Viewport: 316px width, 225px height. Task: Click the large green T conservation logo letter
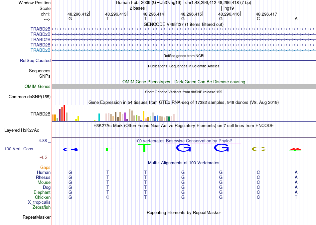pos(144,148)
